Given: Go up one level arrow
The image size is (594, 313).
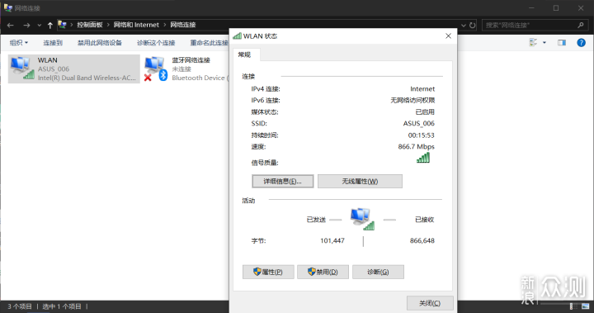Looking at the screenshot, I should click(x=50, y=25).
